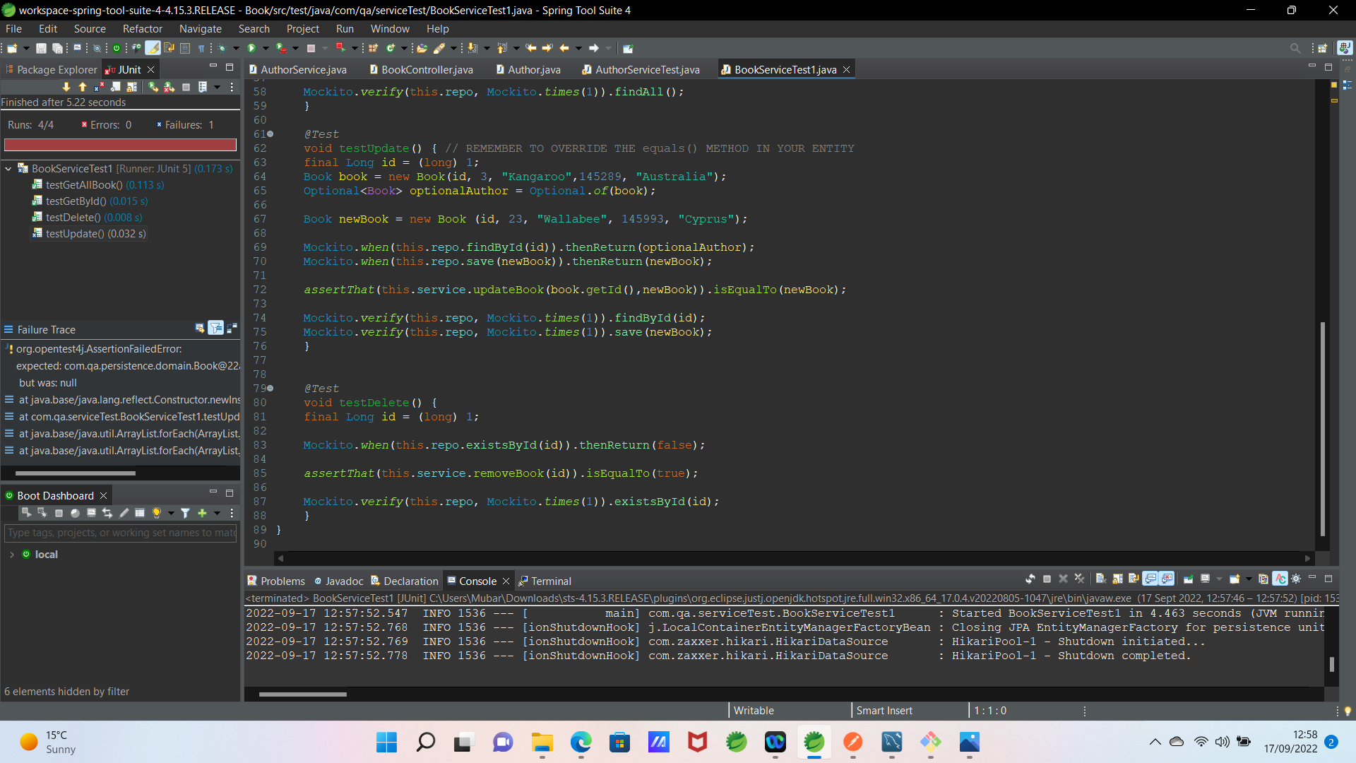The image size is (1356, 763).
Task: Open the New wizard dropdown arrow
Action: (x=26, y=48)
